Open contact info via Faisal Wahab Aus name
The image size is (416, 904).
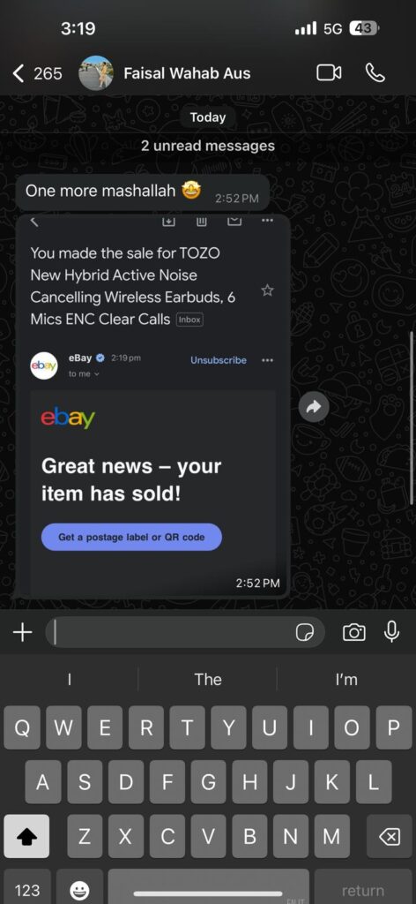(x=187, y=73)
